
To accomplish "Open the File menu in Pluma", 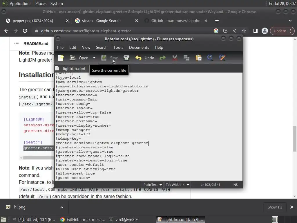I will click(x=60, y=47).
